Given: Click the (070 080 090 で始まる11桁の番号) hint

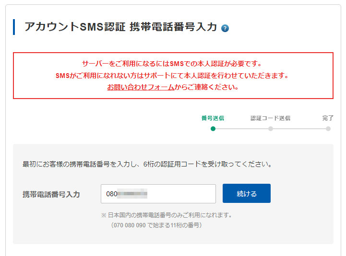Looking at the screenshot, I should [x=156, y=225].
